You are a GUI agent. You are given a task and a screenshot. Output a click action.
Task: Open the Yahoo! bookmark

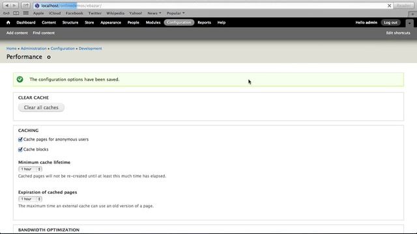pyautogui.click(x=136, y=13)
